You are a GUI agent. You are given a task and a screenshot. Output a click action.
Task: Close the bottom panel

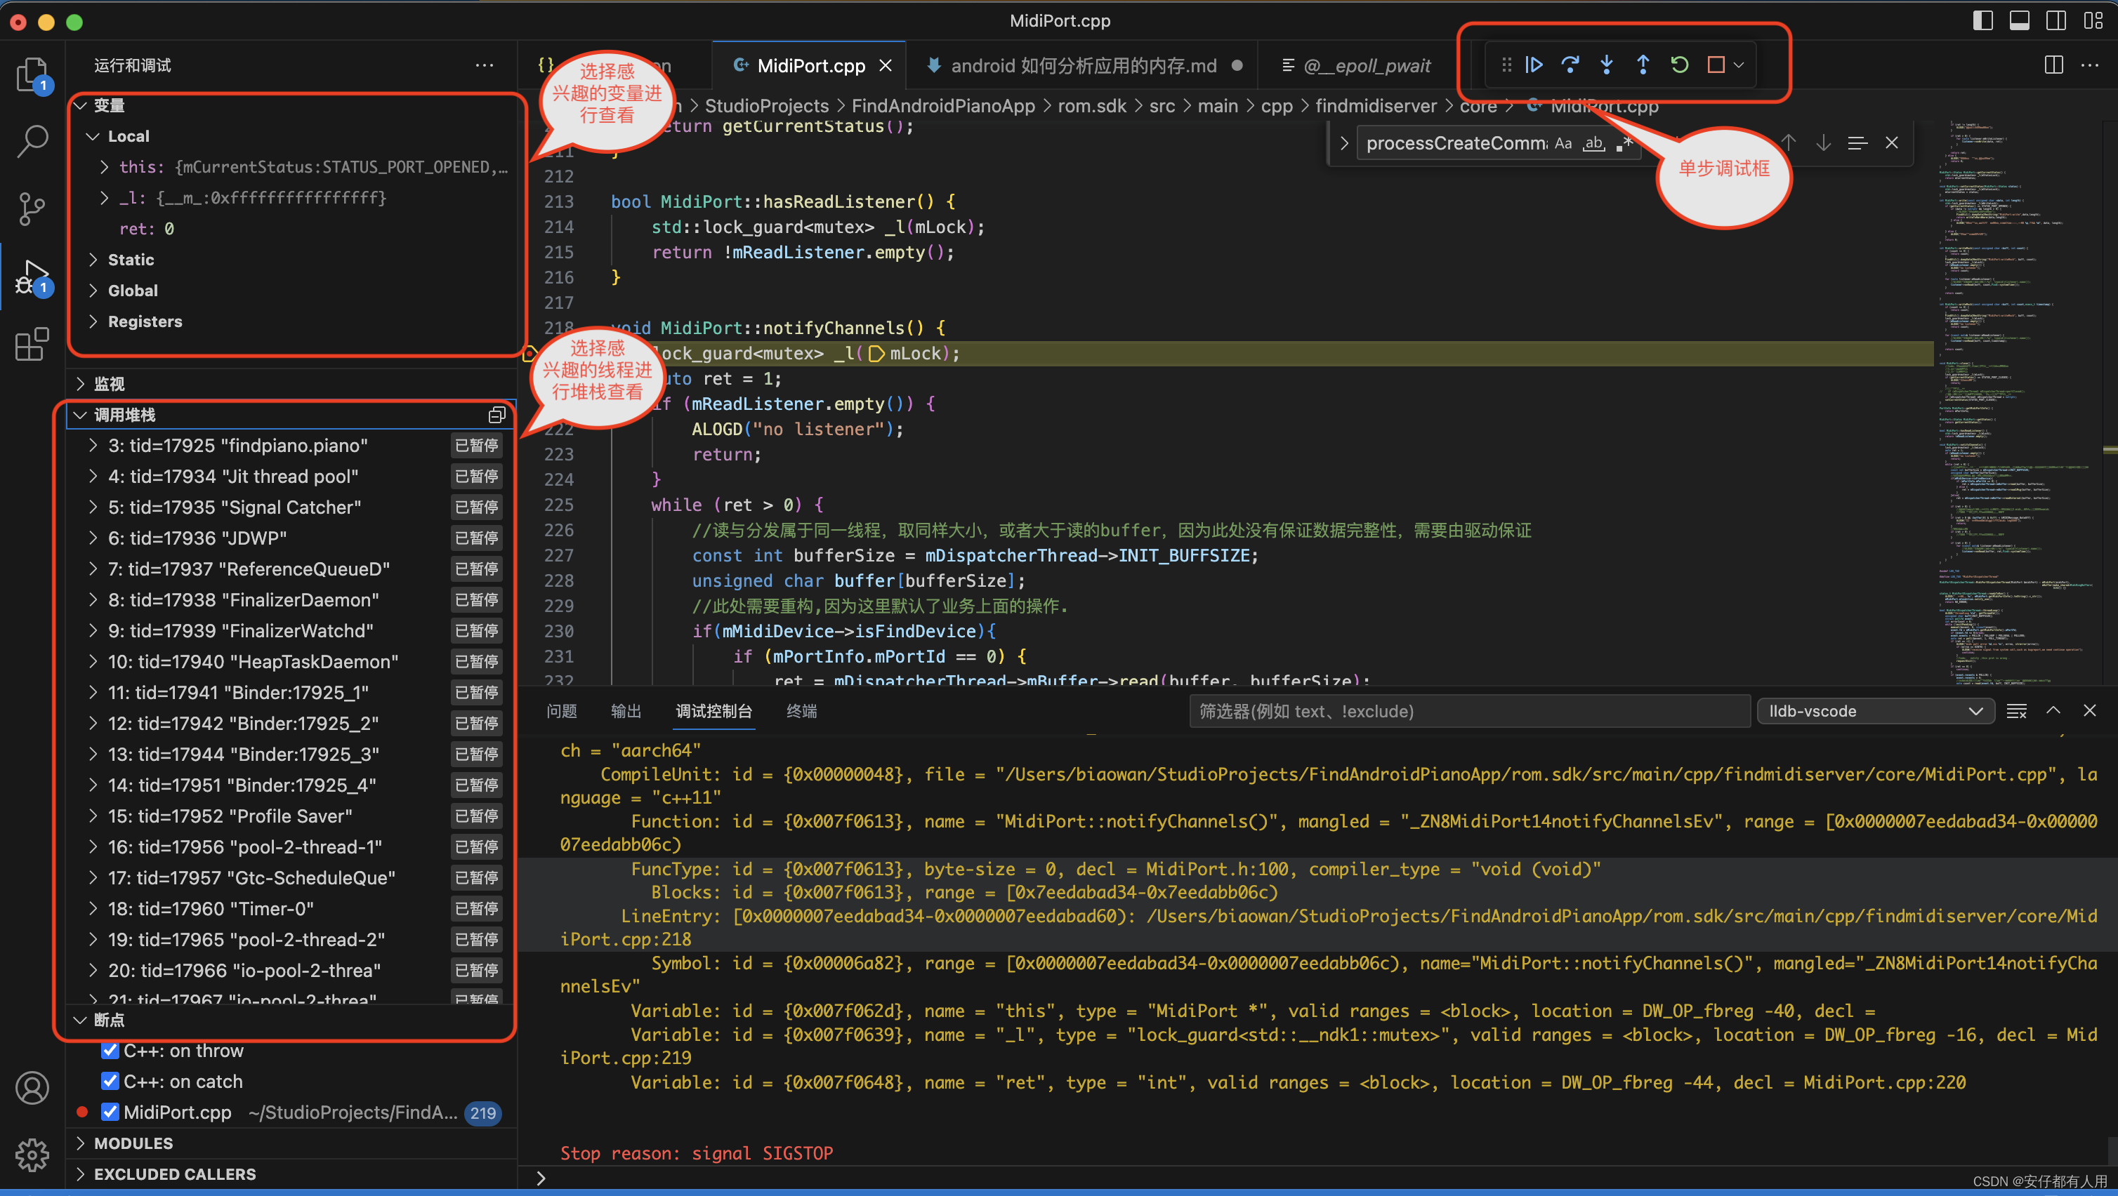pyautogui.click(x=2089, y=711)
